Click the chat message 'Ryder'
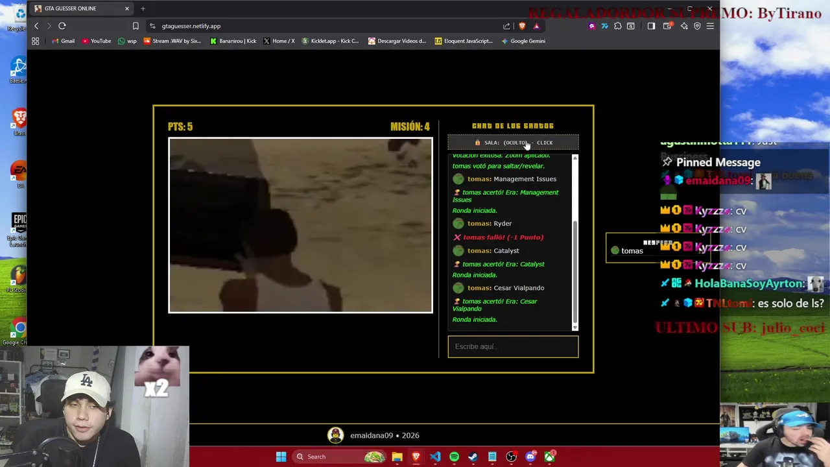The width and height of the screenshot is (830, 467). (x=503, y=224)
